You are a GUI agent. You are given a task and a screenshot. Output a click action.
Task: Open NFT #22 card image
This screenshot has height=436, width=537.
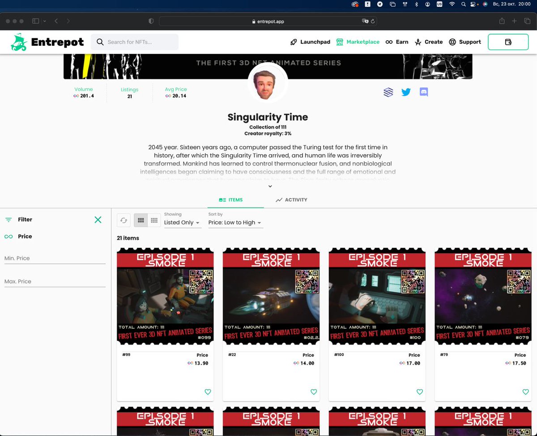click(x=271, y=297)
